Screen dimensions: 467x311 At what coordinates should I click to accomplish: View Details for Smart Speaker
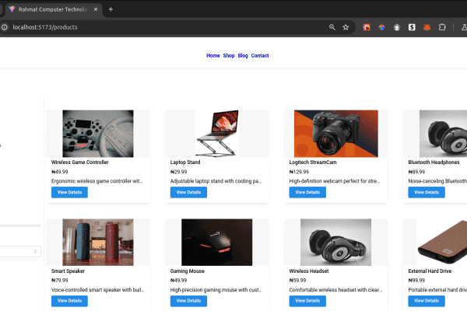(x=69, y=301)
